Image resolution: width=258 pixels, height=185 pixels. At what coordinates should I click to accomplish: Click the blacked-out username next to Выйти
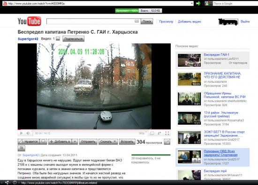tap(228, 22)
